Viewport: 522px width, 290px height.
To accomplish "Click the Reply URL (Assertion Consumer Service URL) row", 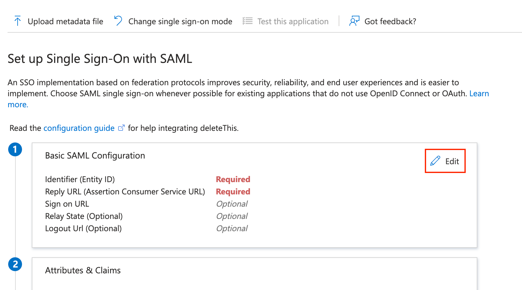I will pyautogui.click(x=125, y=192).
